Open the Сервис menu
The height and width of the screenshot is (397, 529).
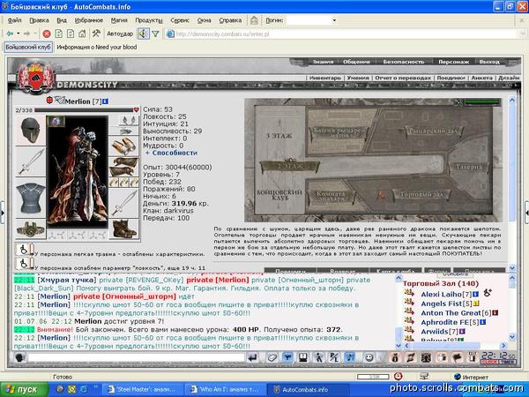(180, 20)
